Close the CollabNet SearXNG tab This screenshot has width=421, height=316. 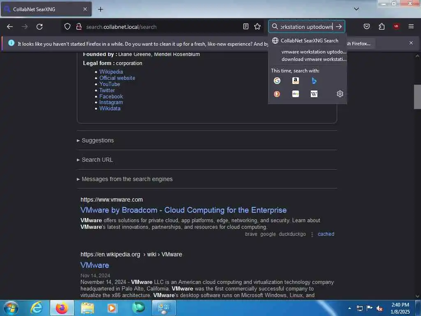85,9
